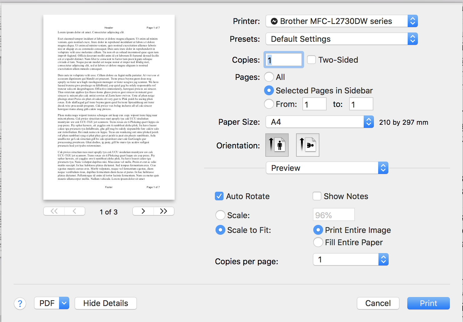Jump to last preview page
Image resolution: width=463 pixels, height=322 pixels.
164,211
